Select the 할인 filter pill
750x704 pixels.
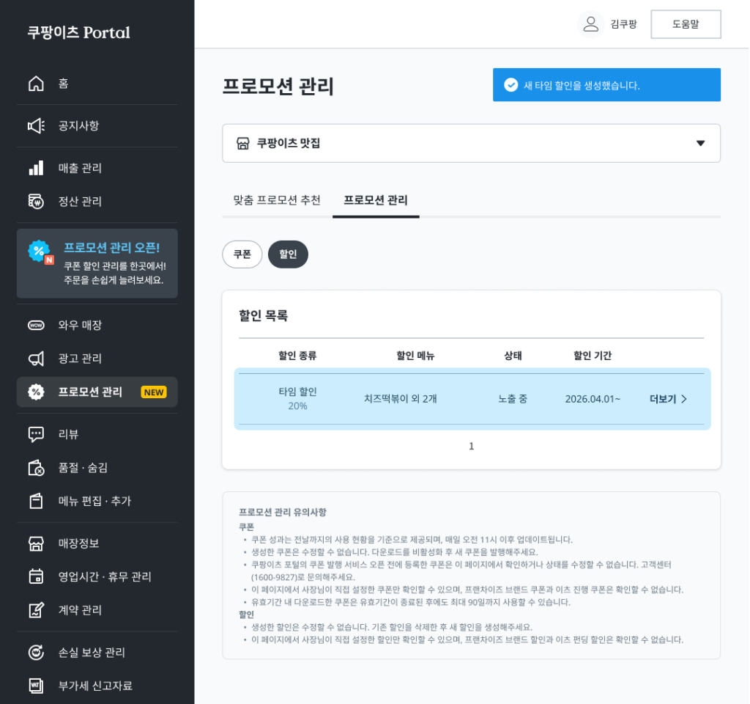(288, 254)
